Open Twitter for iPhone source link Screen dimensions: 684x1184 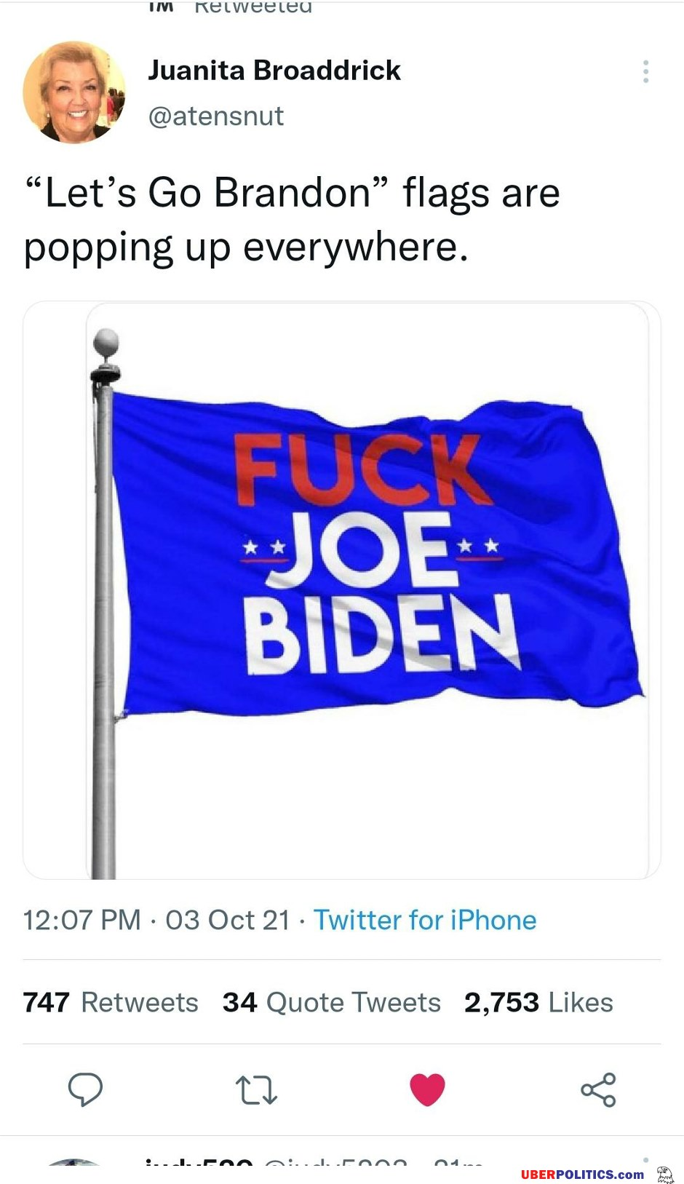tap(425, 919)
